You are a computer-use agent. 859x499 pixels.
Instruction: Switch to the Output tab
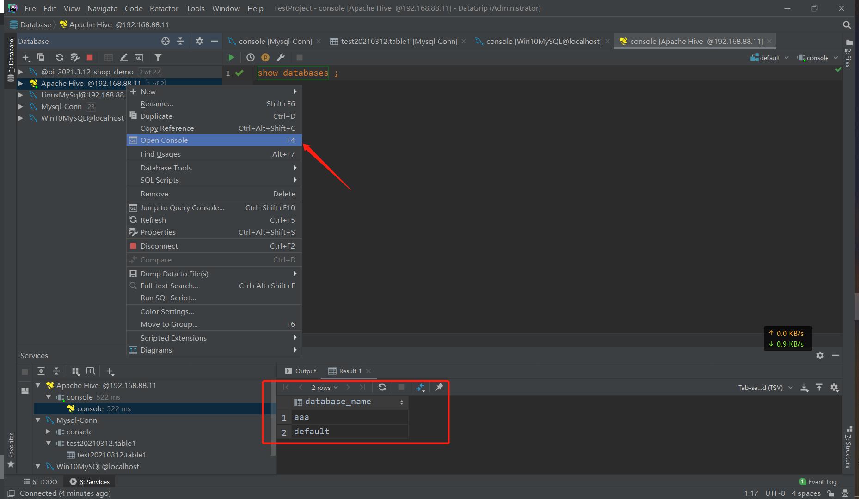click(301, 371)
